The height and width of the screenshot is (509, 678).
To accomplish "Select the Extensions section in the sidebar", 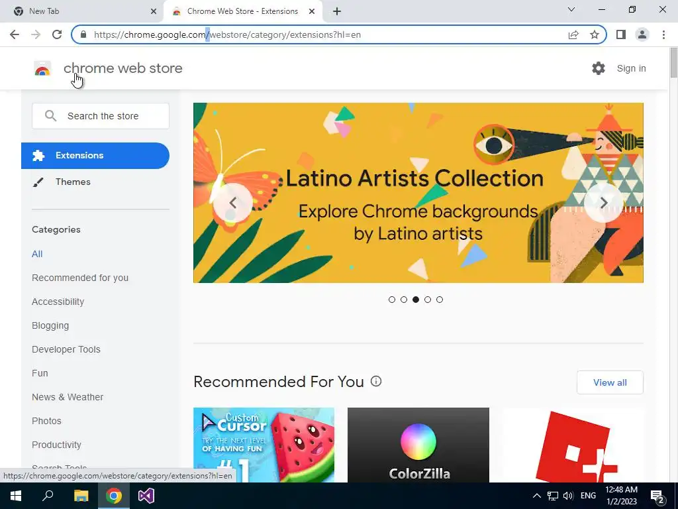I will click(95, 155).
